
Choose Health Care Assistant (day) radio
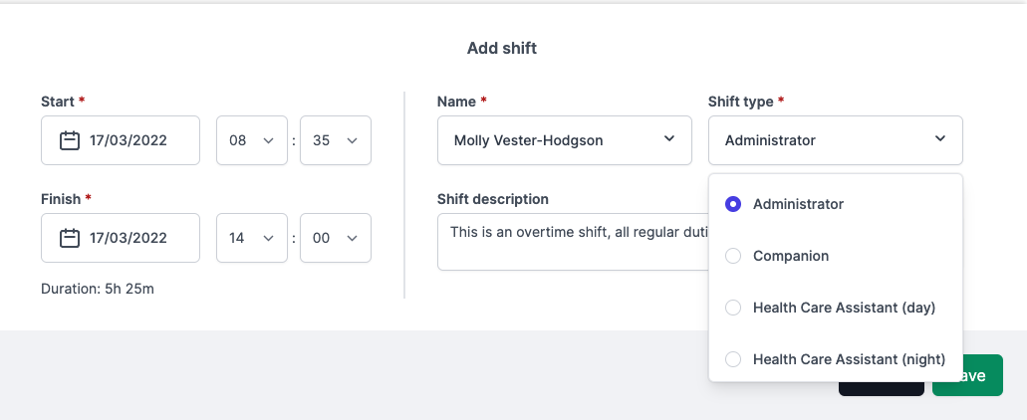point(733,308)
